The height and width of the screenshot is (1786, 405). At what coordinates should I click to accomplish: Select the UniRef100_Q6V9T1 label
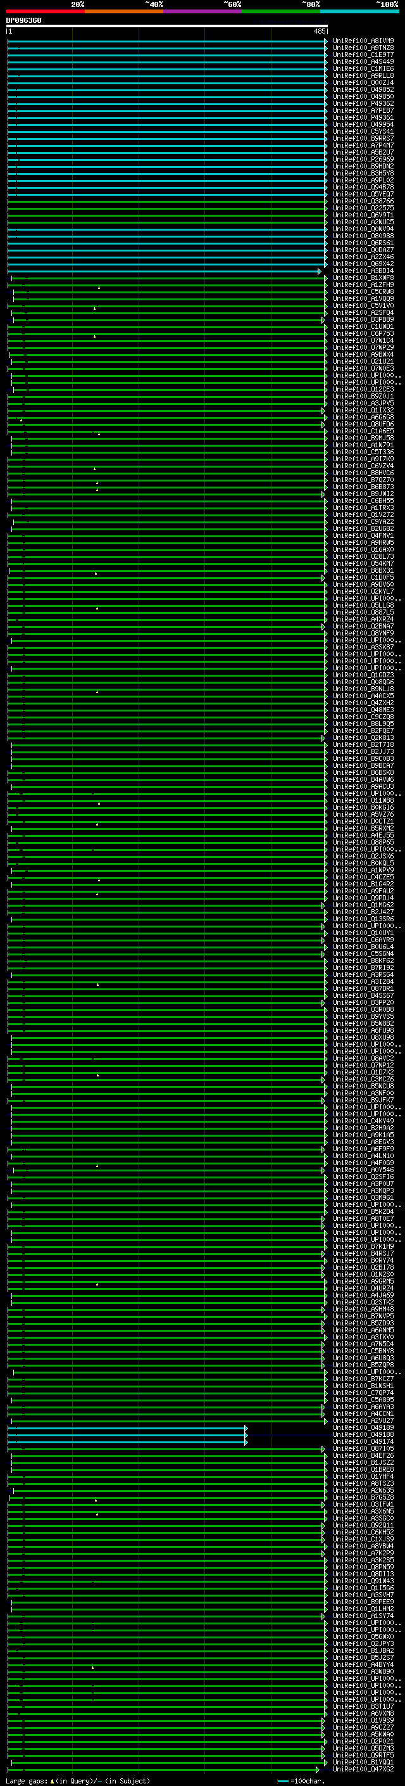point(363,215)
